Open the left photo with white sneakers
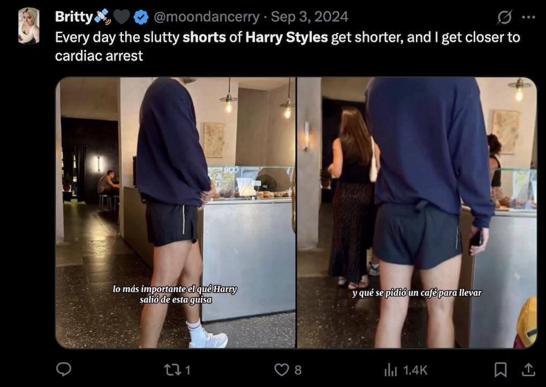The height and width of the screenshot is (387, 546). (176, 213)
